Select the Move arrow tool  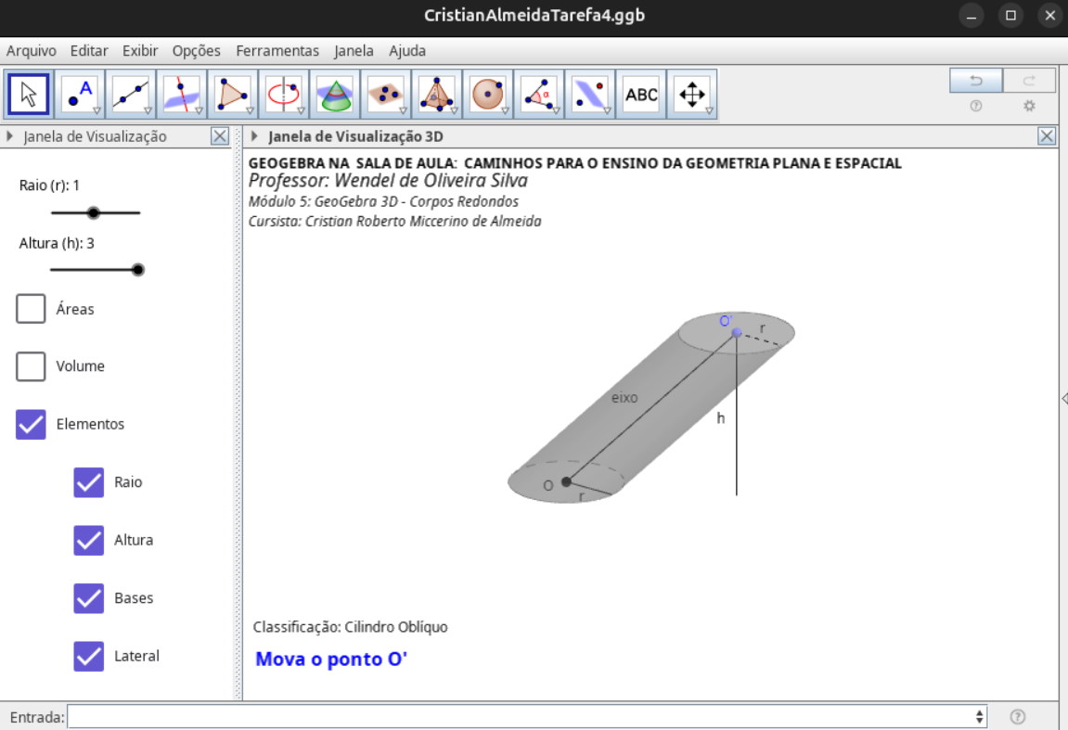[x=29, y=95]
